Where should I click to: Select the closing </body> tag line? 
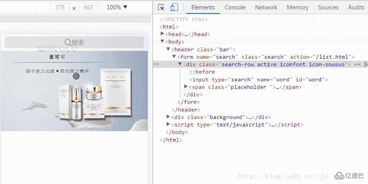(177, 132)
